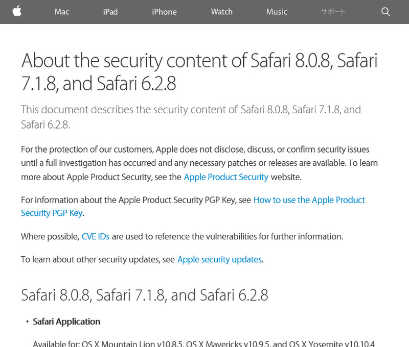Click the Apple logo icon
The width and height of the screenshot is (409, 347).
coord(17,12)
